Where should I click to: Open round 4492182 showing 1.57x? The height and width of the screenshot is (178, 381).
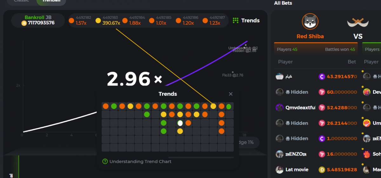80,21
